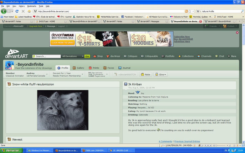Image resolution: width=245 pixels, height=153 pixels.
Task: Close the active BeyondInfinite browser tab
Action: click(200, 21)
